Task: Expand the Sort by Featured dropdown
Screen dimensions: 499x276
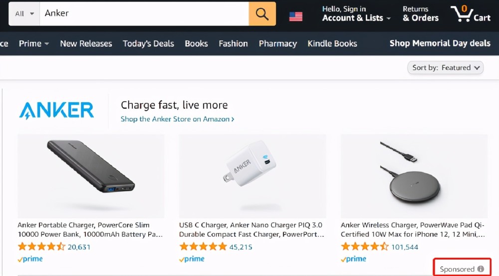Action: [446, 68]
